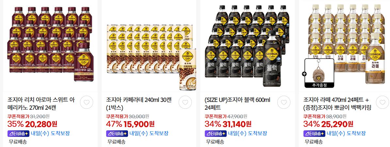Viewport: 390px width, 147px height.
Task: Add Georgia Black 600ml to wishlist via heart
Action: coord(284,102)
